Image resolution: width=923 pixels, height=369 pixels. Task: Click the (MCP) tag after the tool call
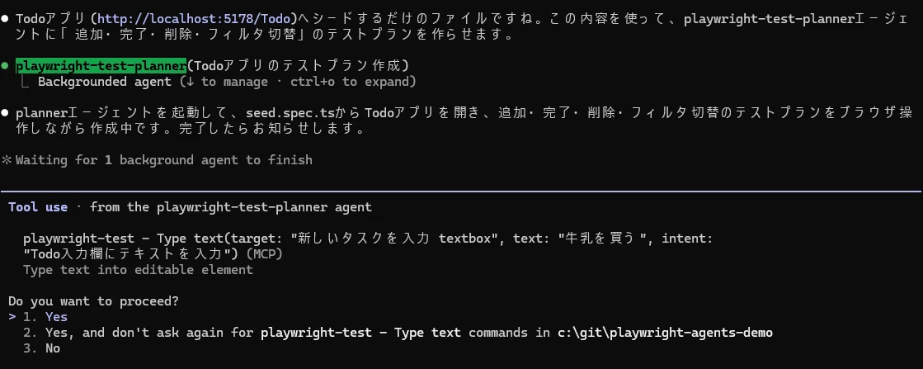pyautogui.click(x=264, y=254)
